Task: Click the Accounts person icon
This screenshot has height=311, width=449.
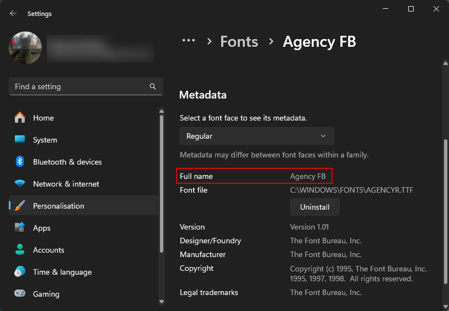Action: pos(20,250)
